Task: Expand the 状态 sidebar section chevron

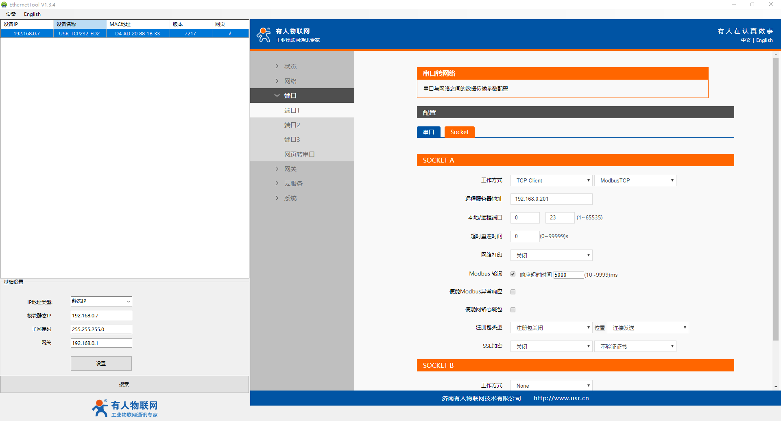Action: (277, 66)
